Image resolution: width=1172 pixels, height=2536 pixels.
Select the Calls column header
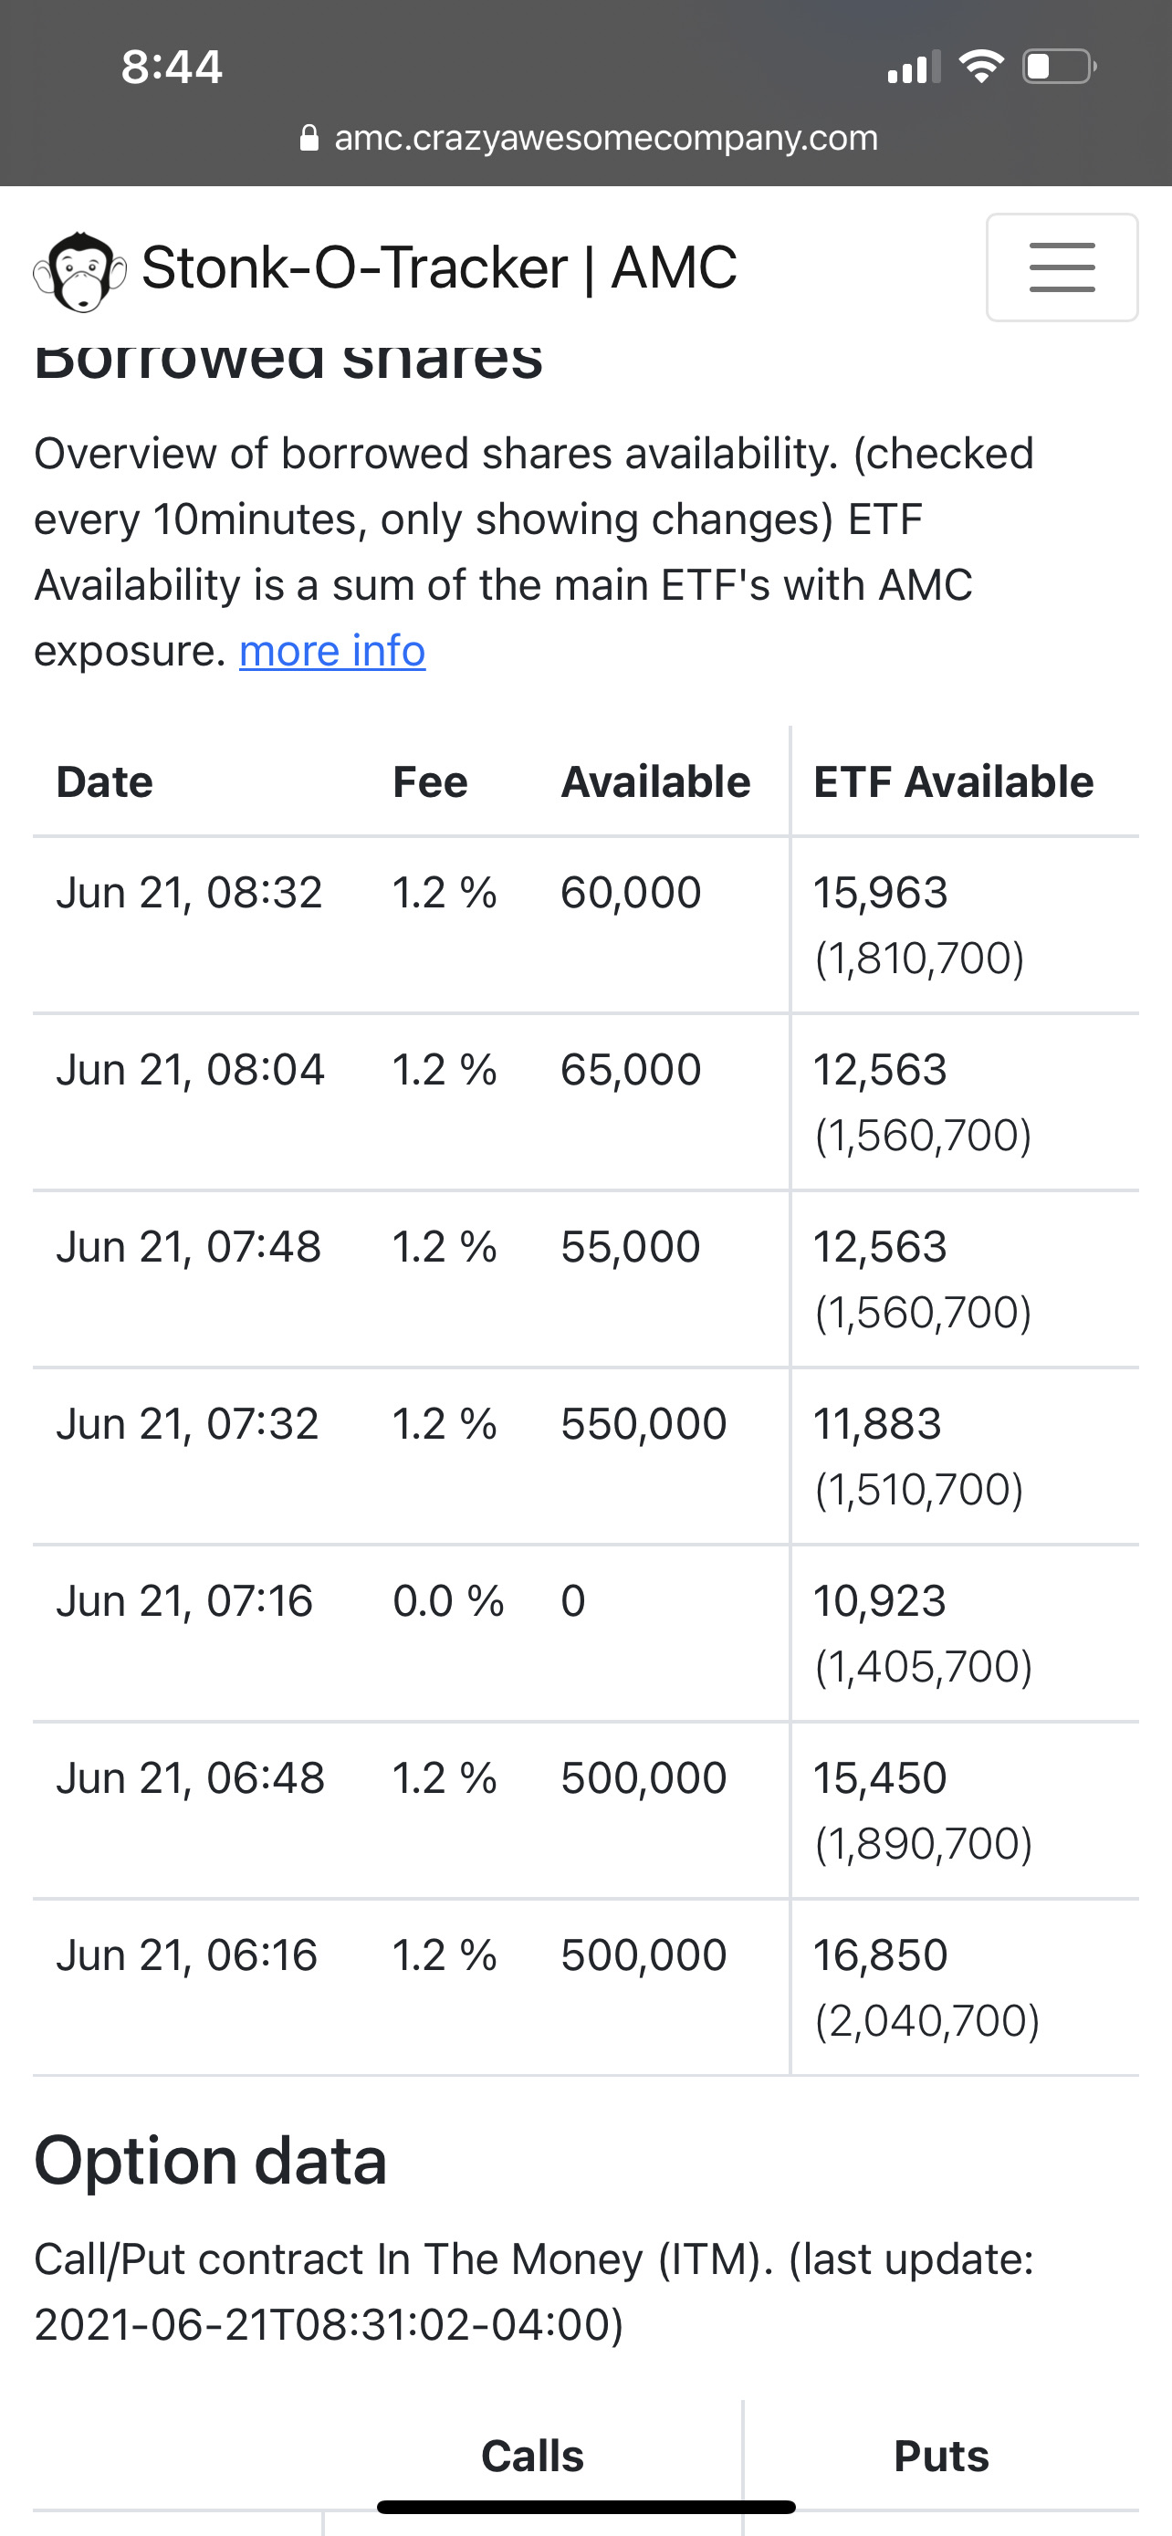pos(532,2456)
